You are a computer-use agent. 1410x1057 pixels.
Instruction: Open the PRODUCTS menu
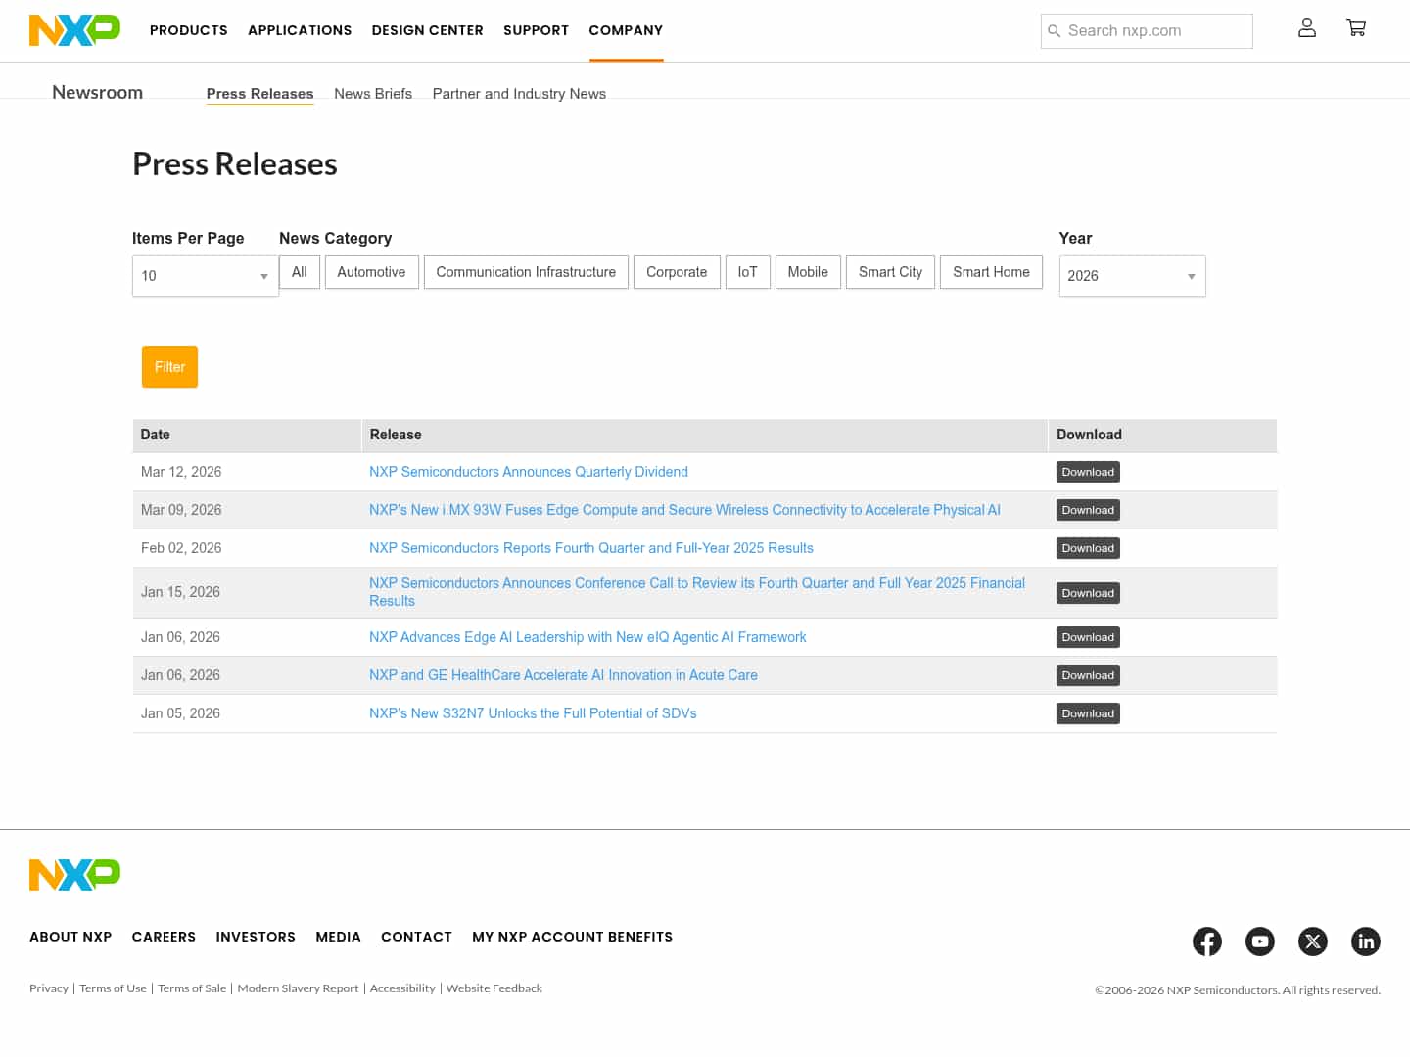tap(188, 30)
